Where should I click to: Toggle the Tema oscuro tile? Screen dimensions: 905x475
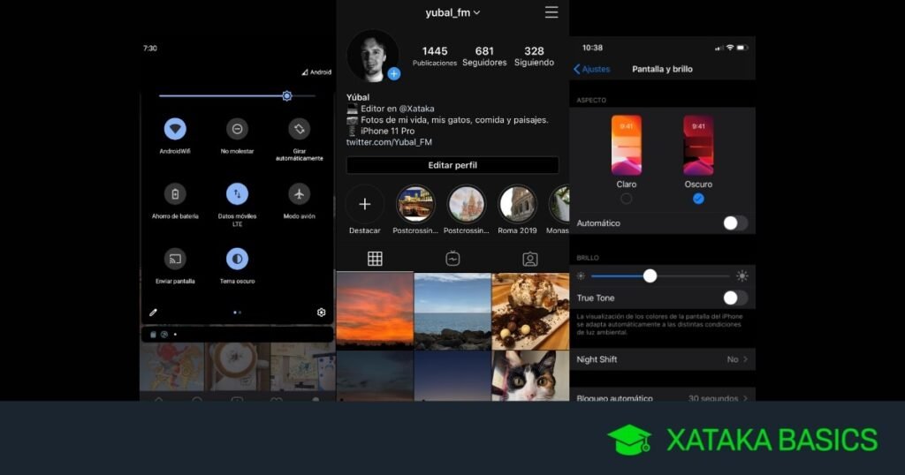[237, 259]
